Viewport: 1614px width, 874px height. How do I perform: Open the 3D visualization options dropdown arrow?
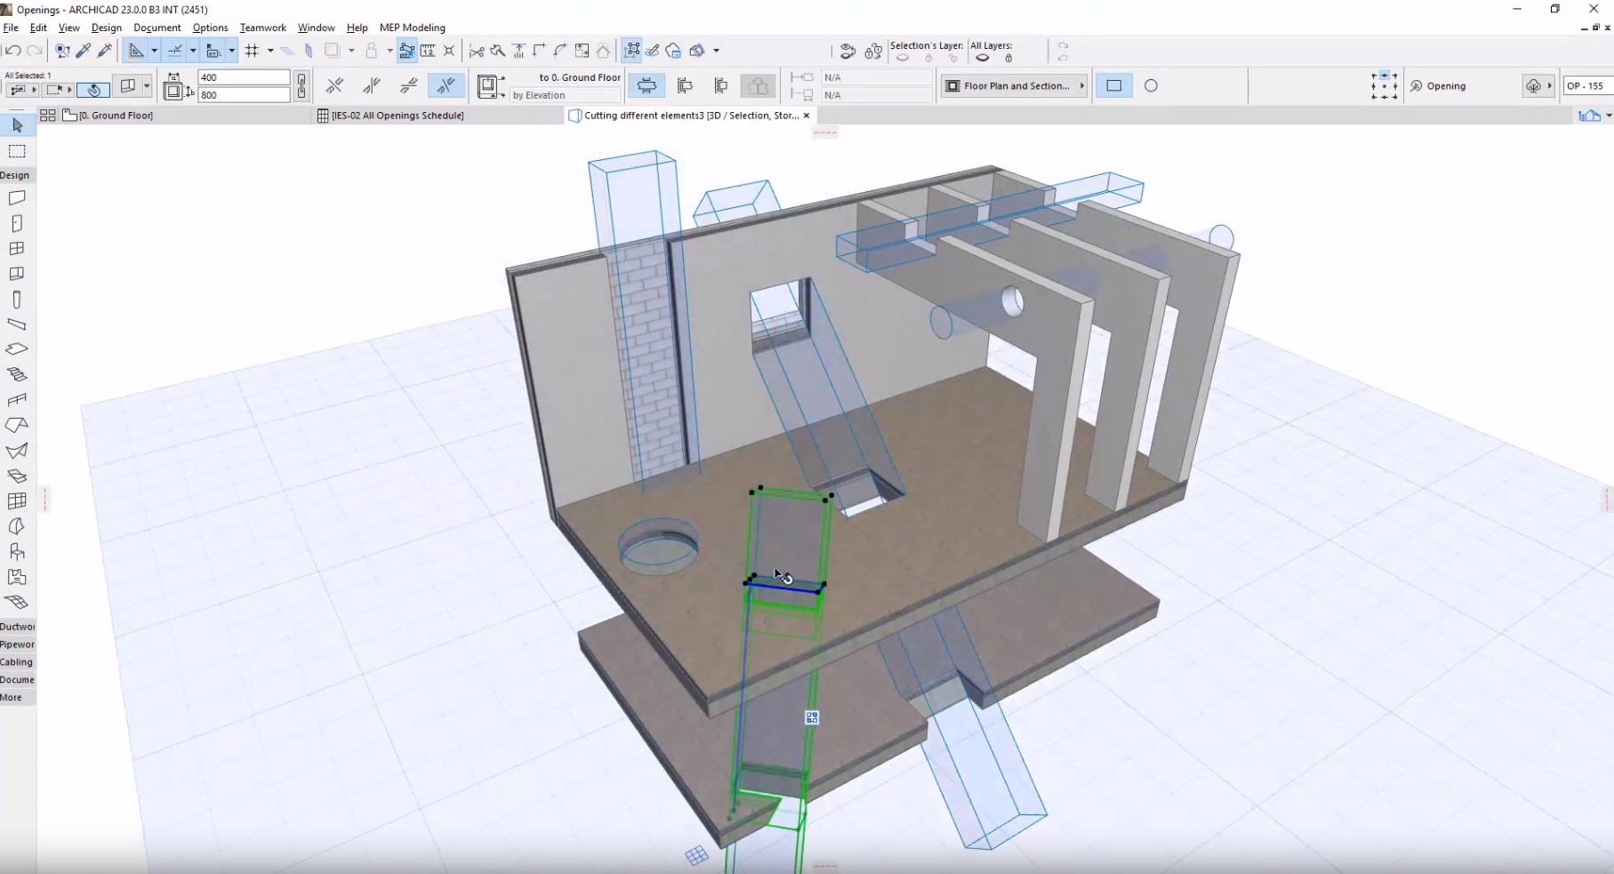(716, 51)
